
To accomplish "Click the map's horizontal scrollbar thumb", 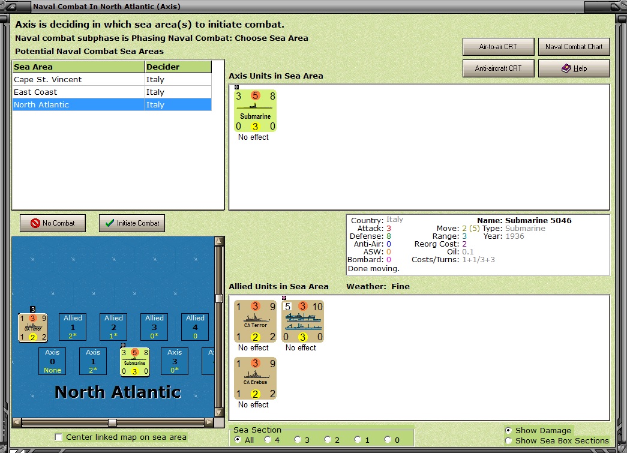I will [113, 422].
